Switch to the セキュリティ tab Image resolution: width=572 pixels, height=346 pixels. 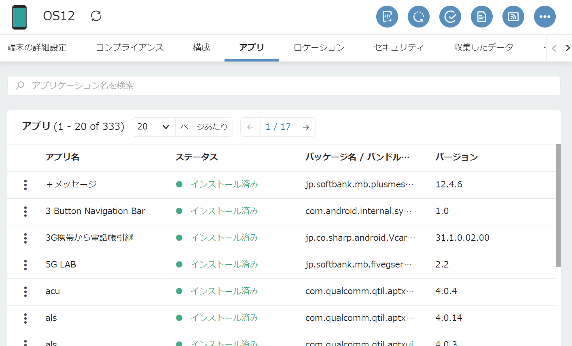(399, 47)
